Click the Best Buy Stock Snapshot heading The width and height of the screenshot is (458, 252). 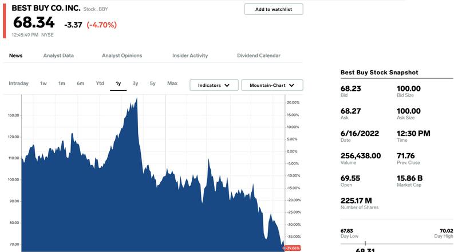point(380,73)
